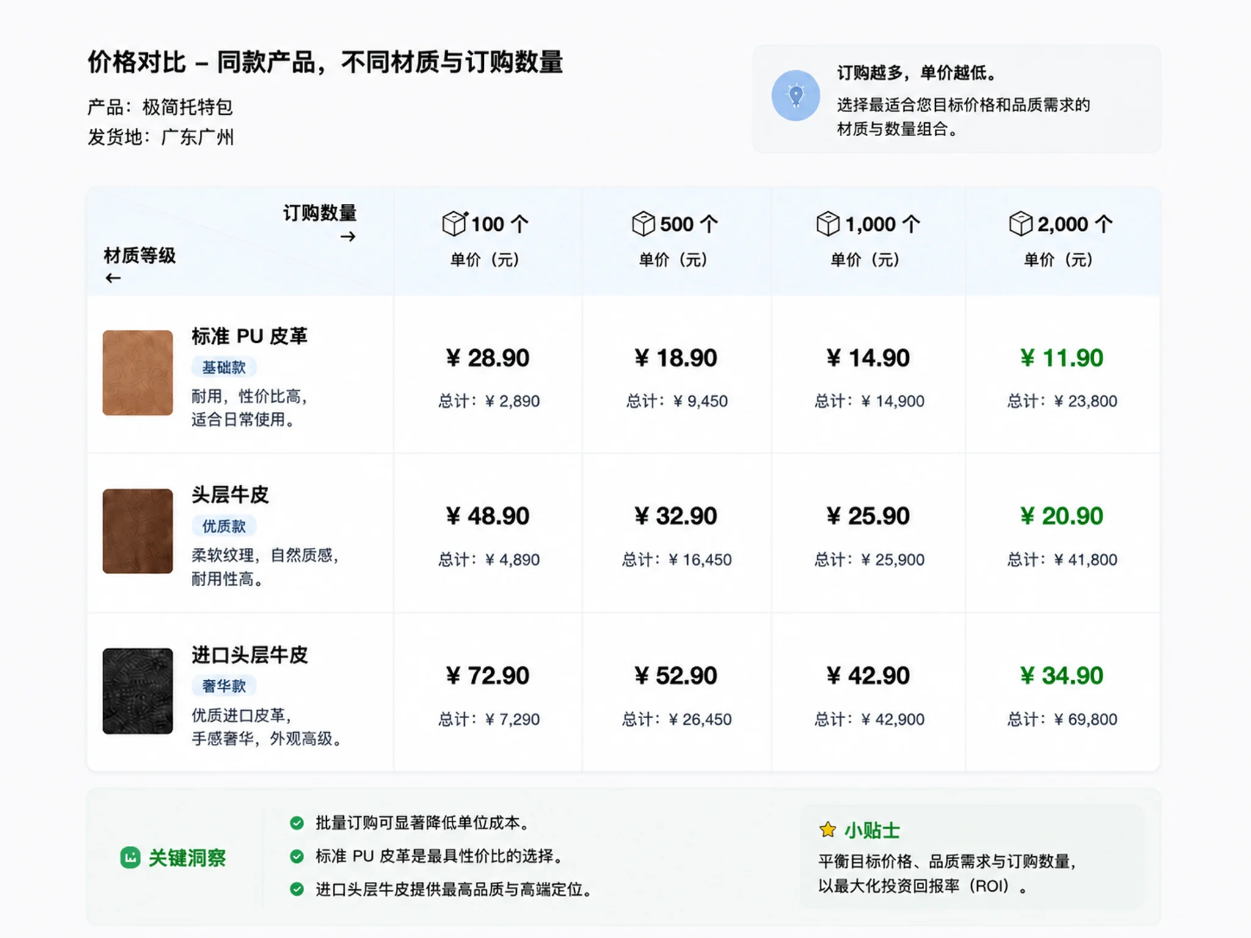The width and height of the screenshot is (1251, 938).
Task: Click the yellow star beside 小贴士
Action: pos(828,830)
